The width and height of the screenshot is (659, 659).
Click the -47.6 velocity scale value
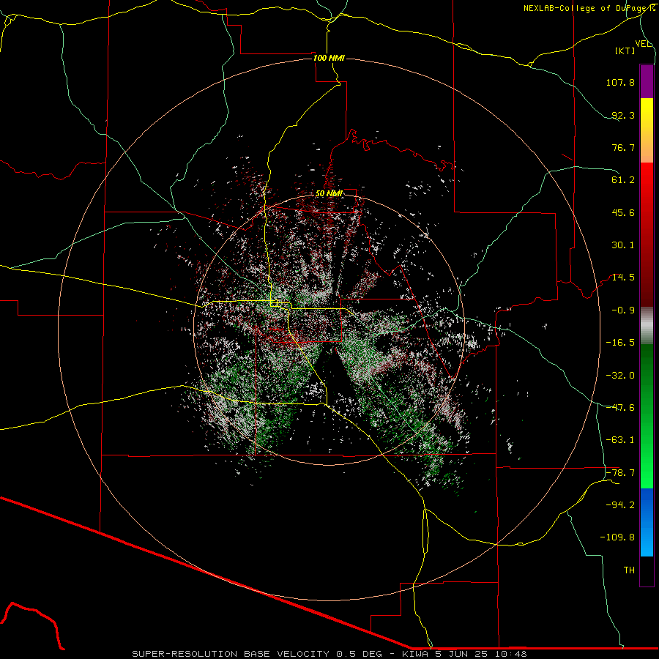pos(620,408)
